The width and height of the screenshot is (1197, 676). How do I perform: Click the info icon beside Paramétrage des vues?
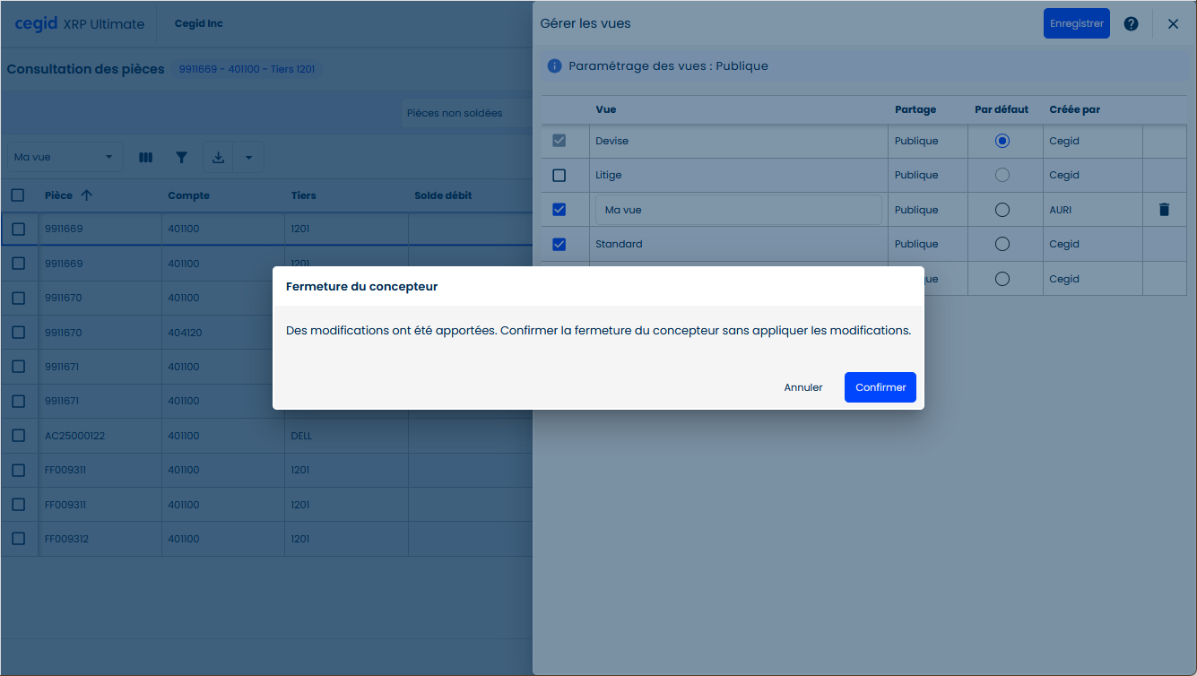(554, 66)
